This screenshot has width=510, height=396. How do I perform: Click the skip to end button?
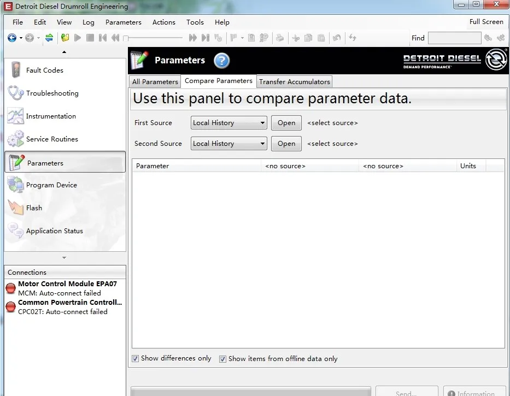(205, 38)
